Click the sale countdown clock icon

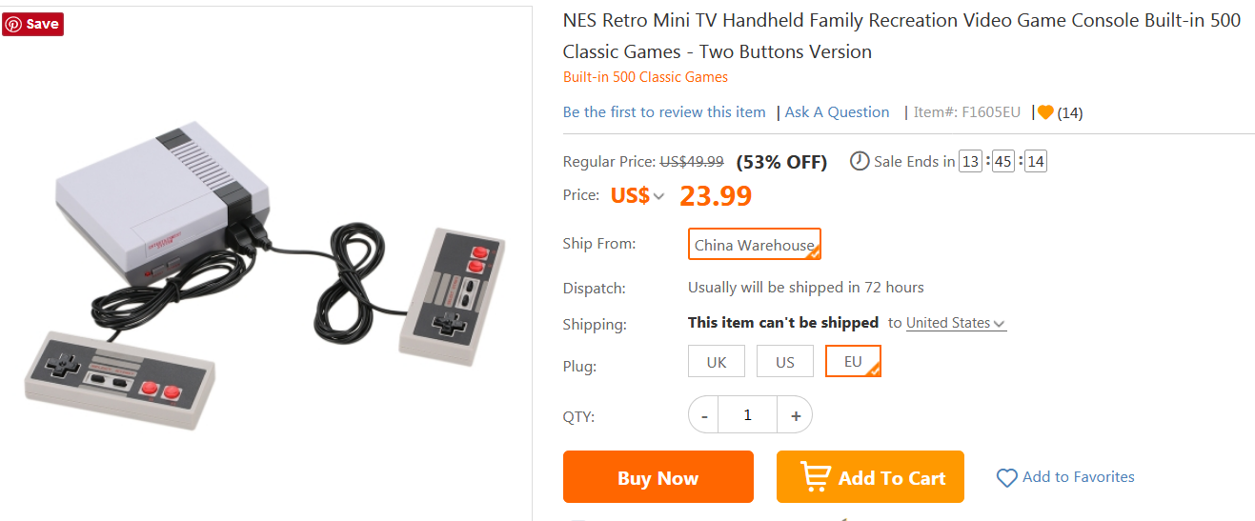pyautogui.click(x=860, y=161)
